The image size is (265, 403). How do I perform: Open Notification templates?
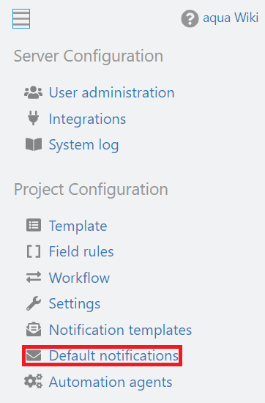(121, 330)
